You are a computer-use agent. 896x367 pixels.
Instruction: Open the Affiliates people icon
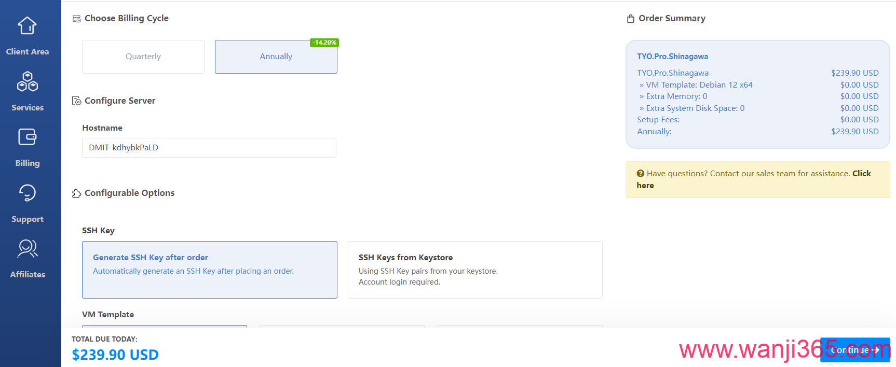pos(28,248)
